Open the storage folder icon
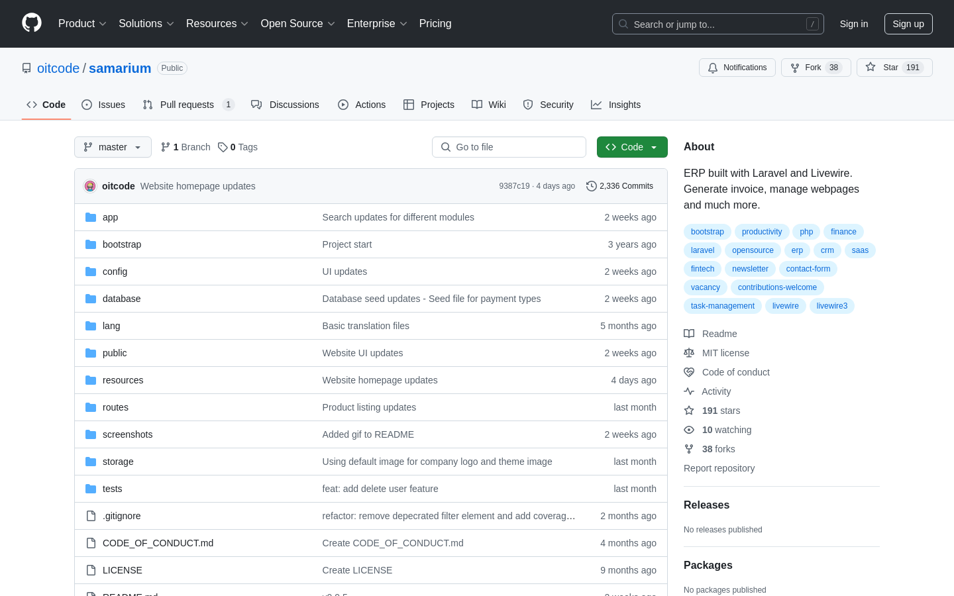Image resolution: width=954 pixels, height=596 pixels. pos(91,462)
